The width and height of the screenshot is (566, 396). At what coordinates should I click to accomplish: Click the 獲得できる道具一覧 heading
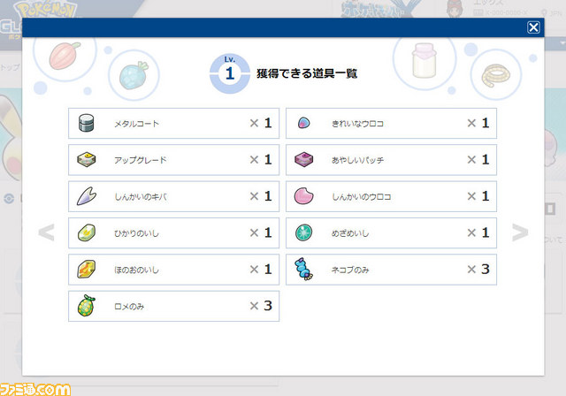tap(307, 73)
